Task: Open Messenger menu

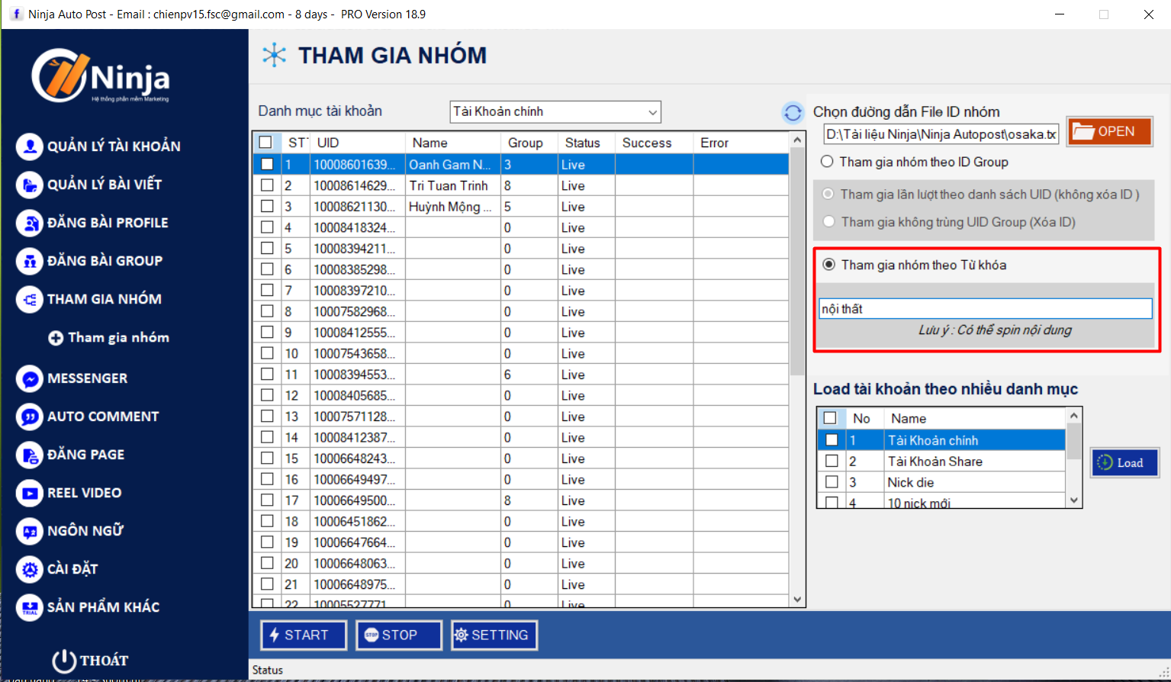Action: click(87, 378)
